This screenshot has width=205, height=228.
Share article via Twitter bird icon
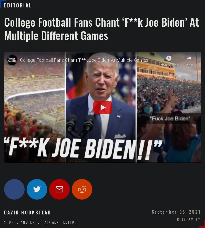click(x=37, y=189)
